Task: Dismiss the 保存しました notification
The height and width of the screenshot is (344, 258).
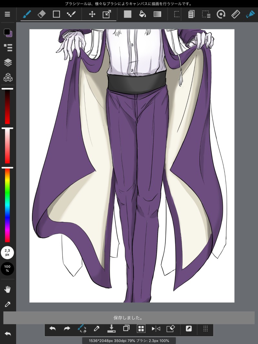Action: [129, 318]
